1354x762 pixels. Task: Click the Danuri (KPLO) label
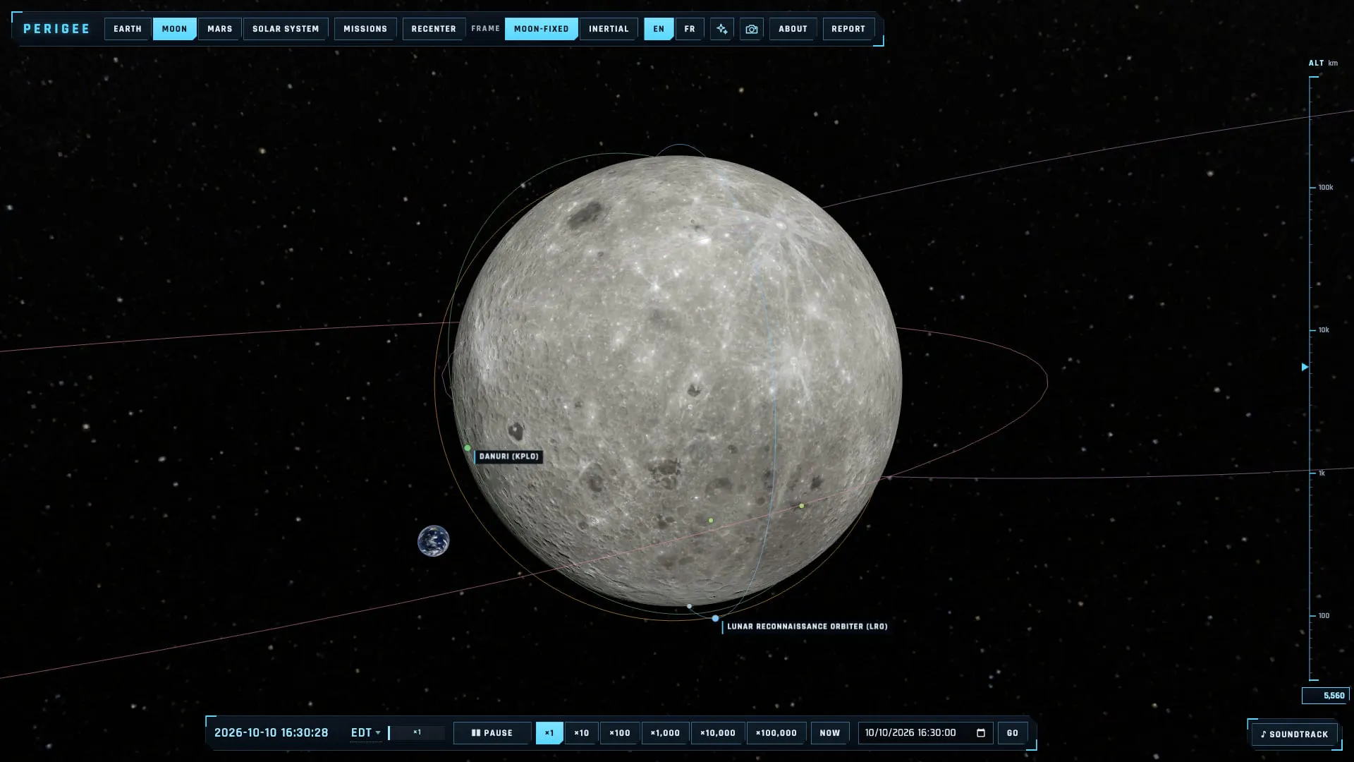508,456
